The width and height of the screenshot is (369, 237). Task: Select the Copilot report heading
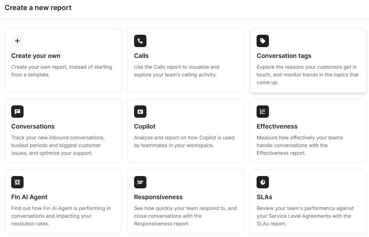tap(145, 126)
